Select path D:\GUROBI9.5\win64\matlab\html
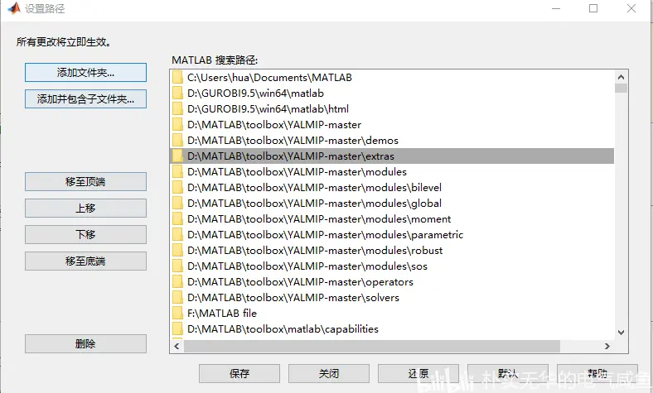 392,109
